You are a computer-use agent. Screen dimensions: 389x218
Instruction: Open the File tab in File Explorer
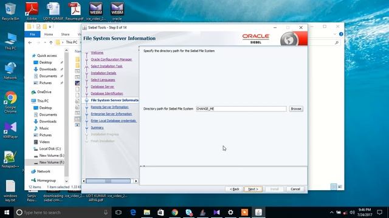[32, 35]
